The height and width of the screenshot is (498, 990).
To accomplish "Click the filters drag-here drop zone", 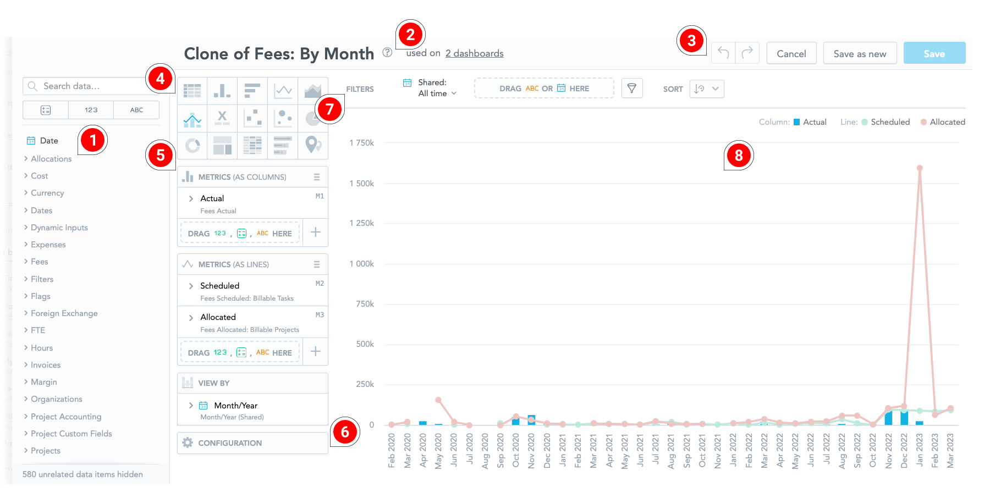I will coord(544,88).
